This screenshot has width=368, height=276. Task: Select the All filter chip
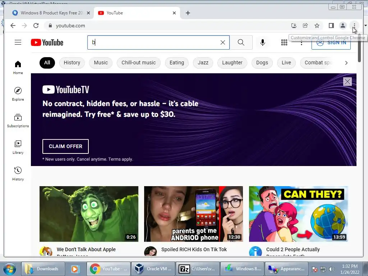click(x=47, y=63)
